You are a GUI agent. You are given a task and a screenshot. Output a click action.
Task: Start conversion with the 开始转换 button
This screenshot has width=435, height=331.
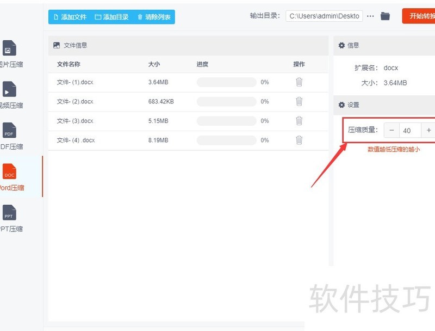(x=420, y=16)
